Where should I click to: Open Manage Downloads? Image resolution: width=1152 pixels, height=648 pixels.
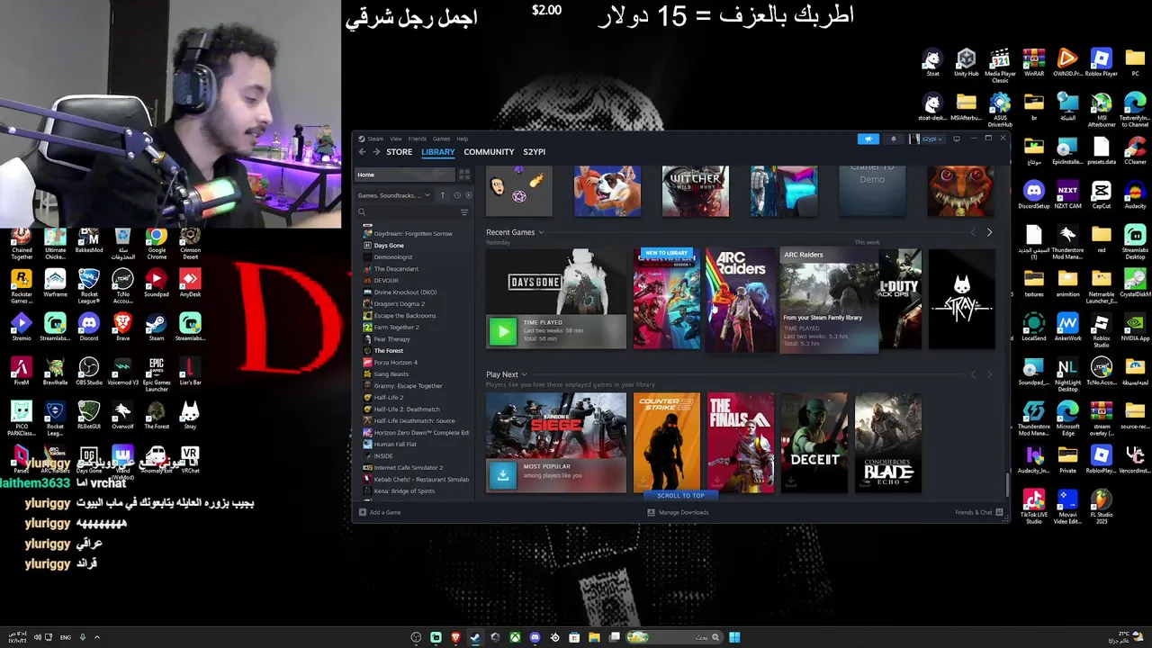pyautogui.click(x=678, y=512)
